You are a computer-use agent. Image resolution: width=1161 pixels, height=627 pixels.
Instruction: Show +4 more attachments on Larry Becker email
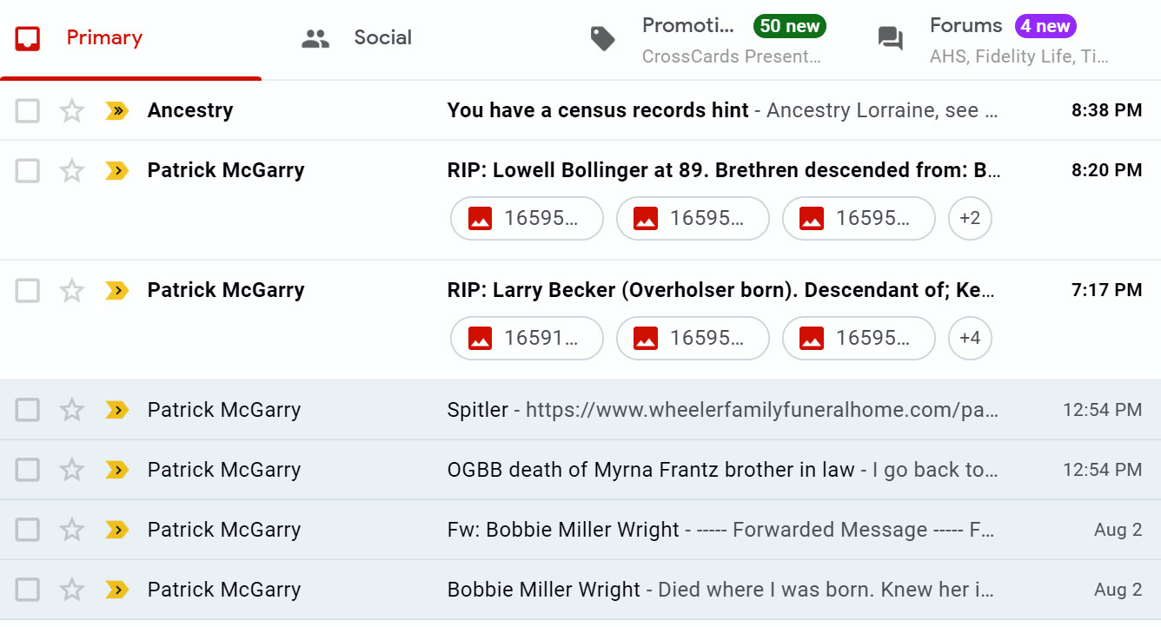[x=970, y=339]
